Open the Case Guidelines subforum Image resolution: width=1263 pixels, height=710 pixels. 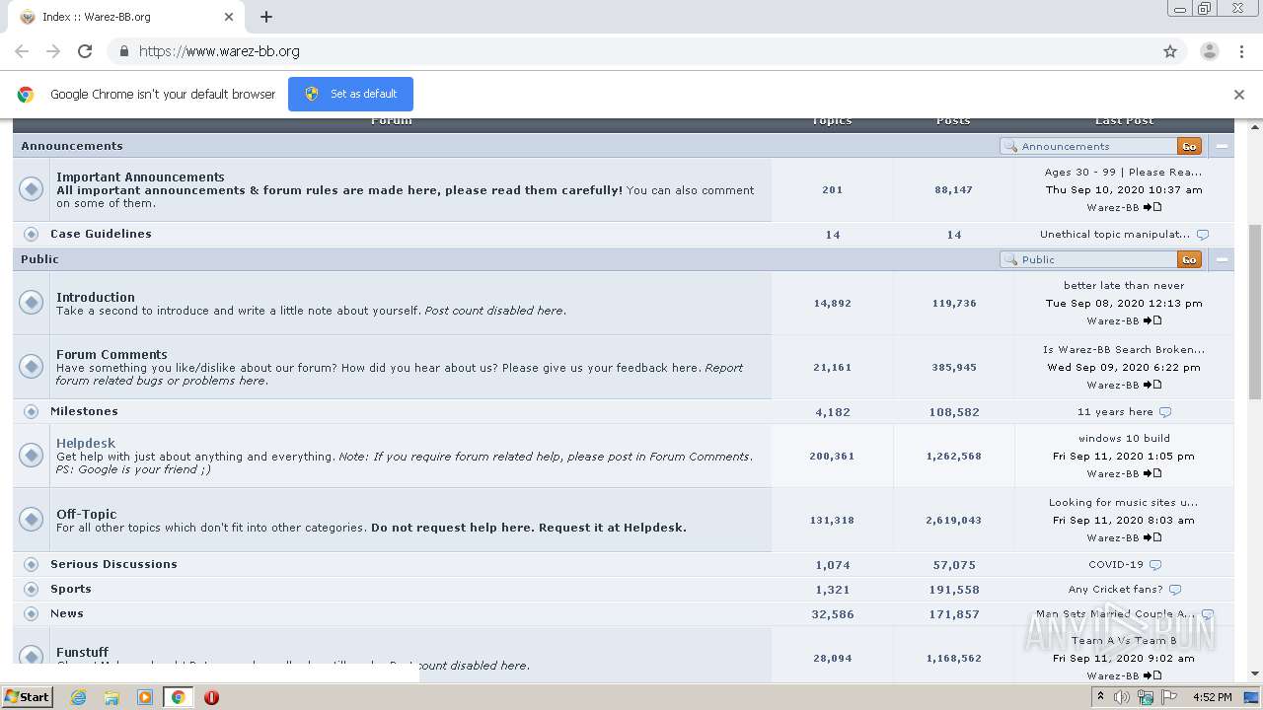point(101,234)
